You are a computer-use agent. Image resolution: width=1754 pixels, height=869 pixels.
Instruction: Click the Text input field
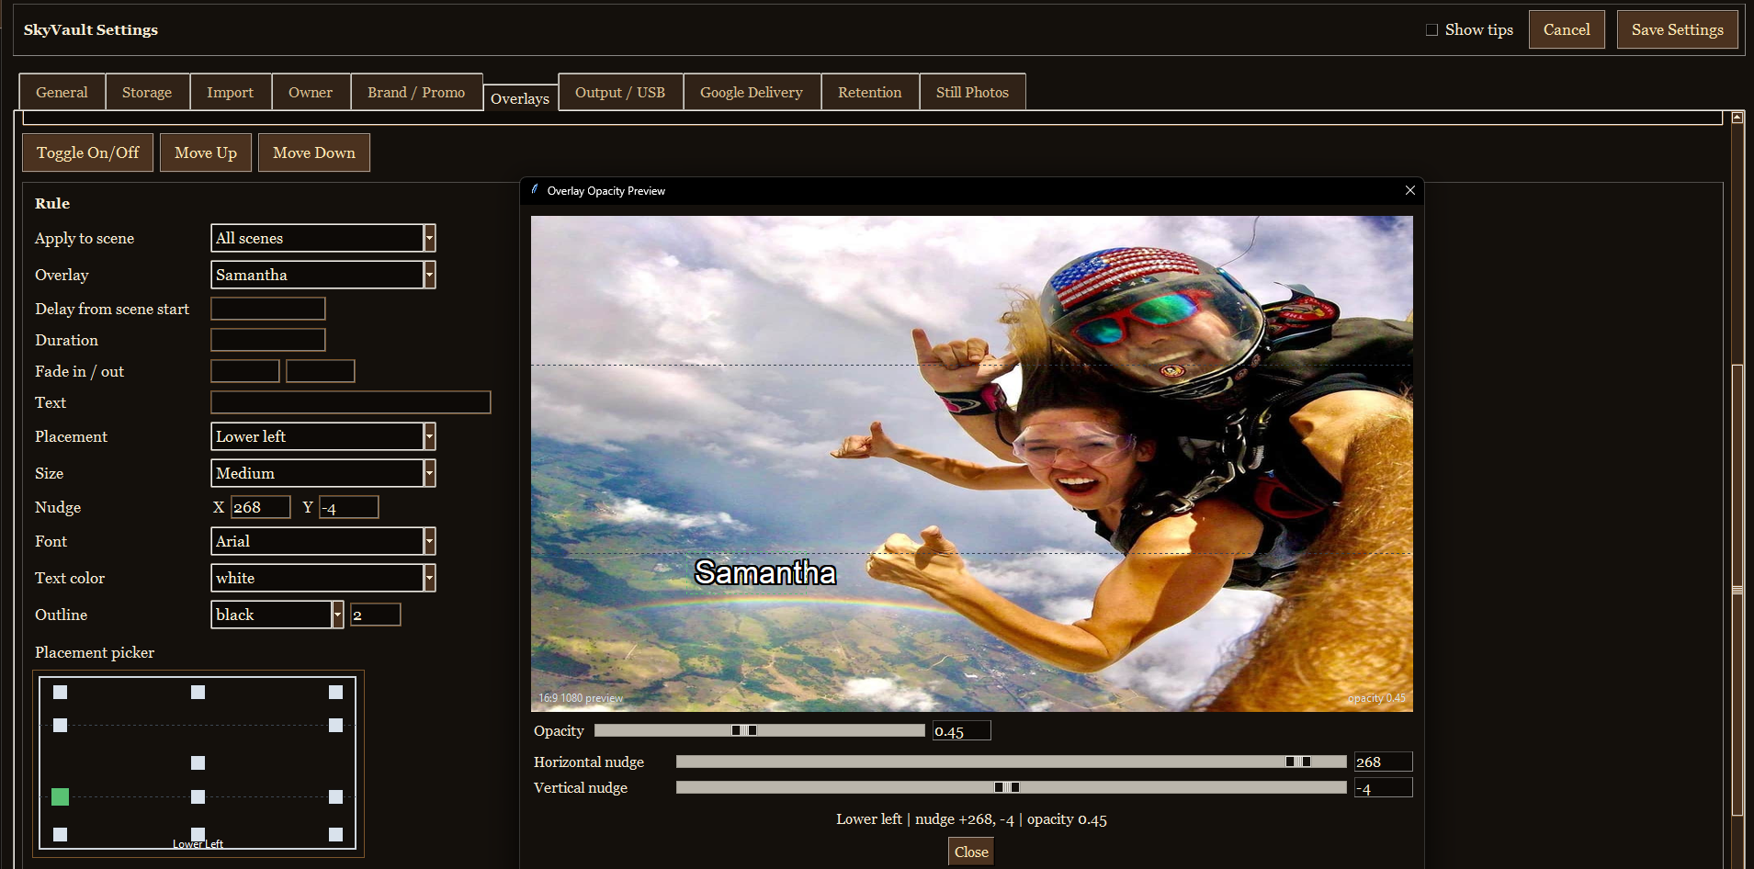[351, 402]
